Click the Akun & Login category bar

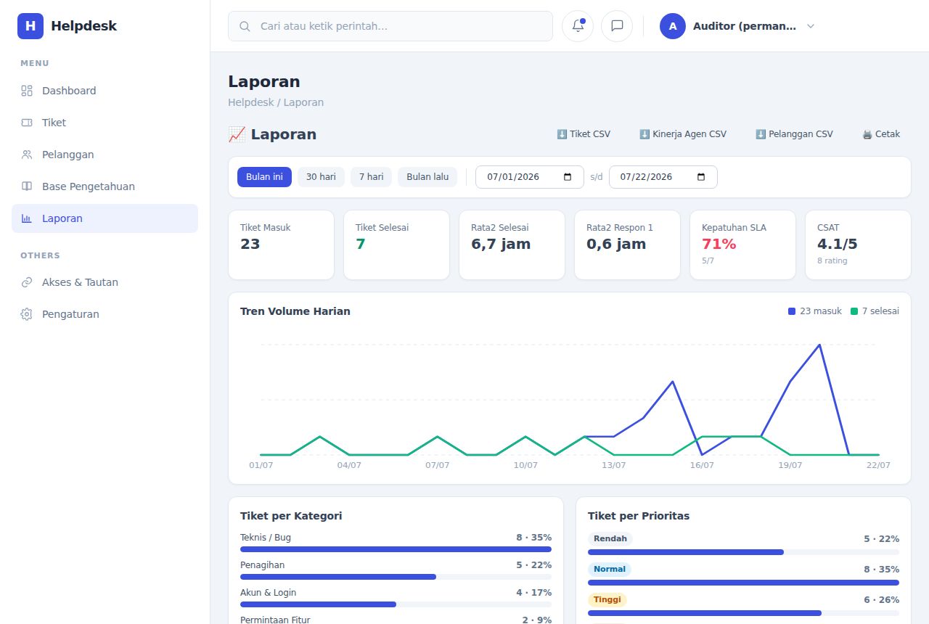396,604
